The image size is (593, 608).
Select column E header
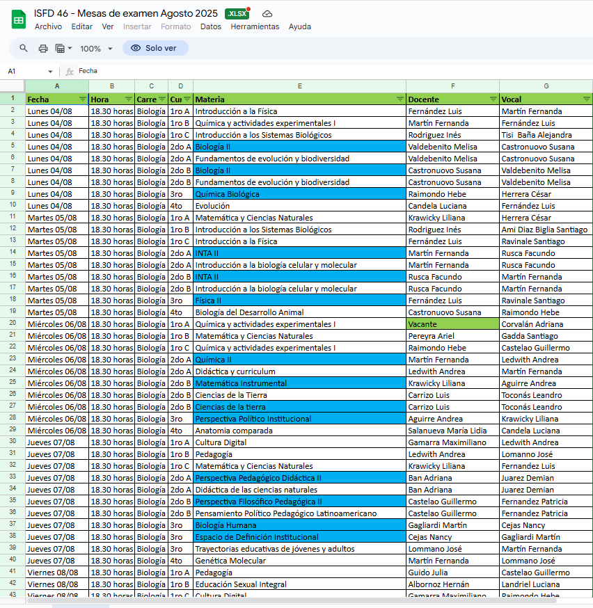300,86
